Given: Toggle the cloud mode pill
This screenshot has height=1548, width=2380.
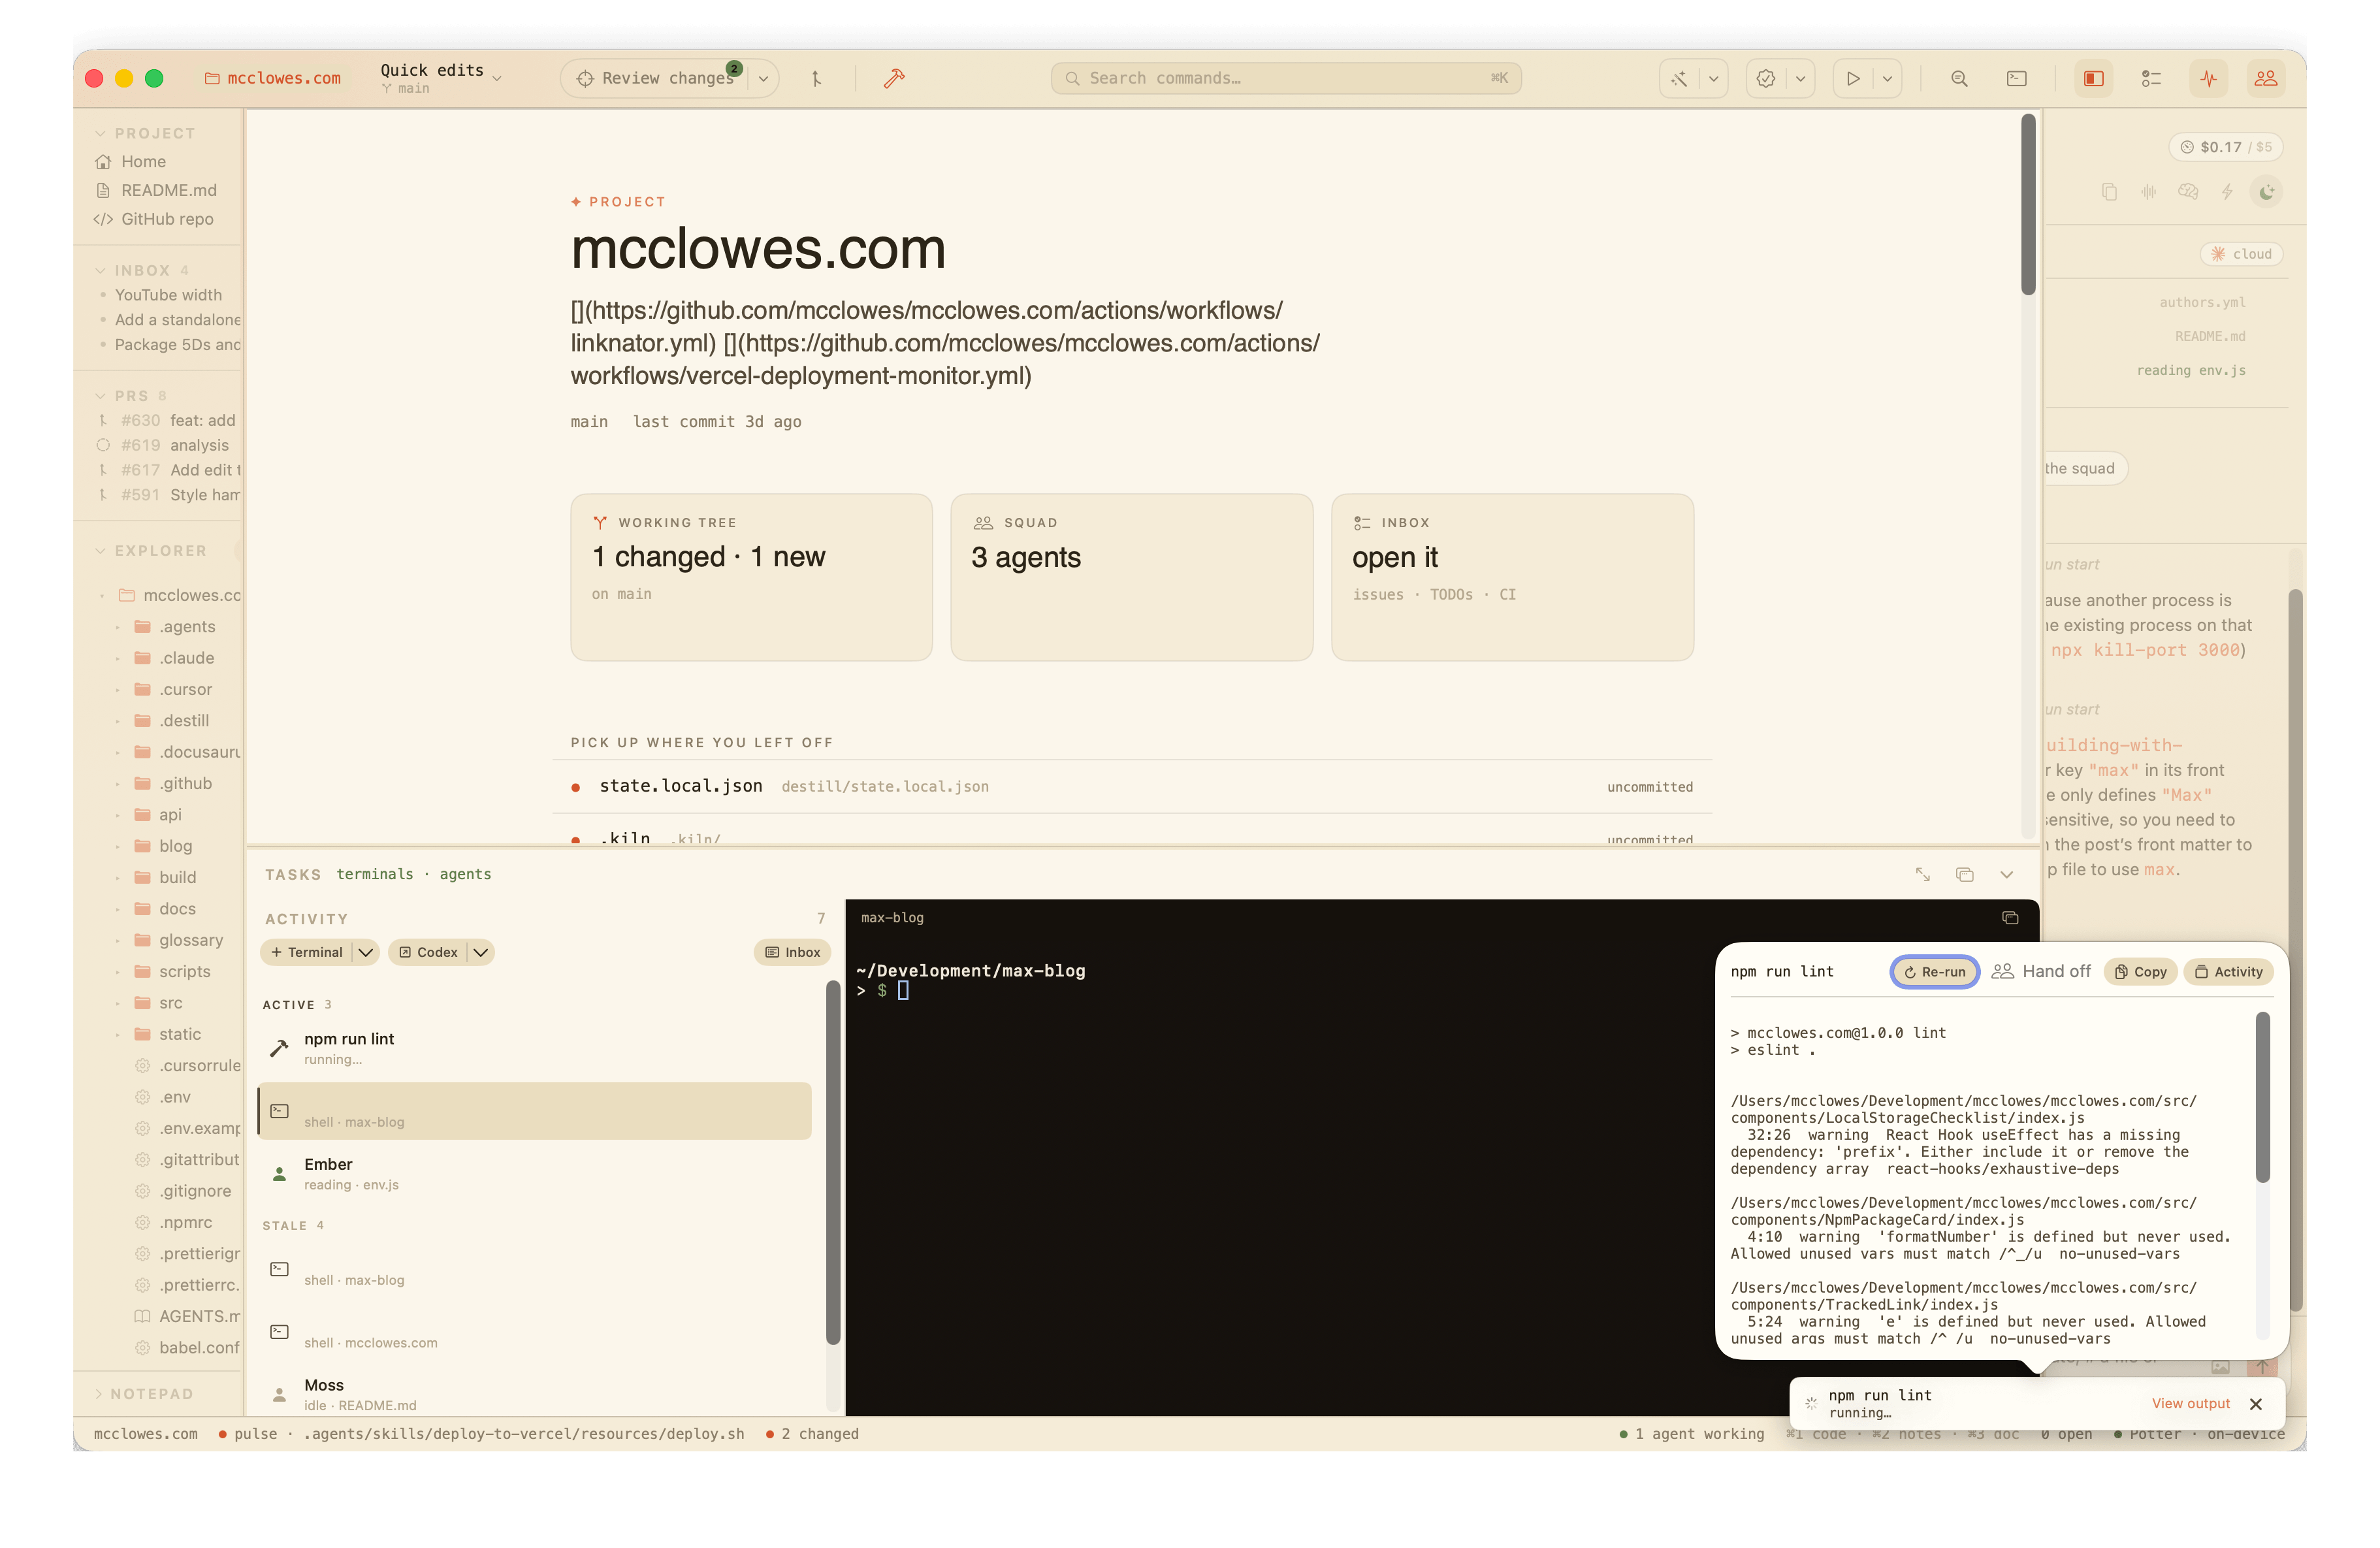Looking at the screenshot, I should click(x=2241, y=254).
